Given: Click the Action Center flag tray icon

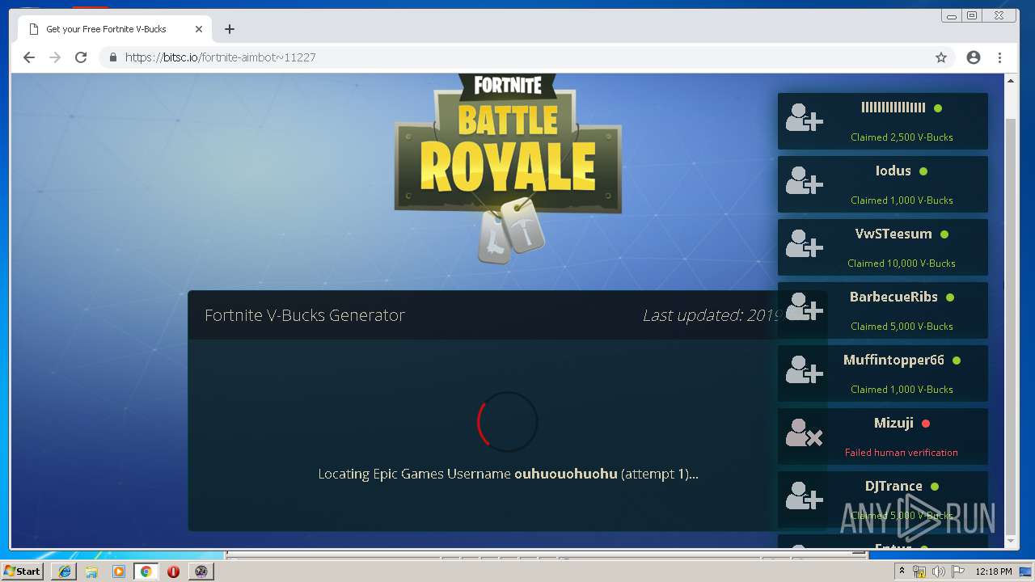Looking at the screenshot, I should (x=957, y=571).
